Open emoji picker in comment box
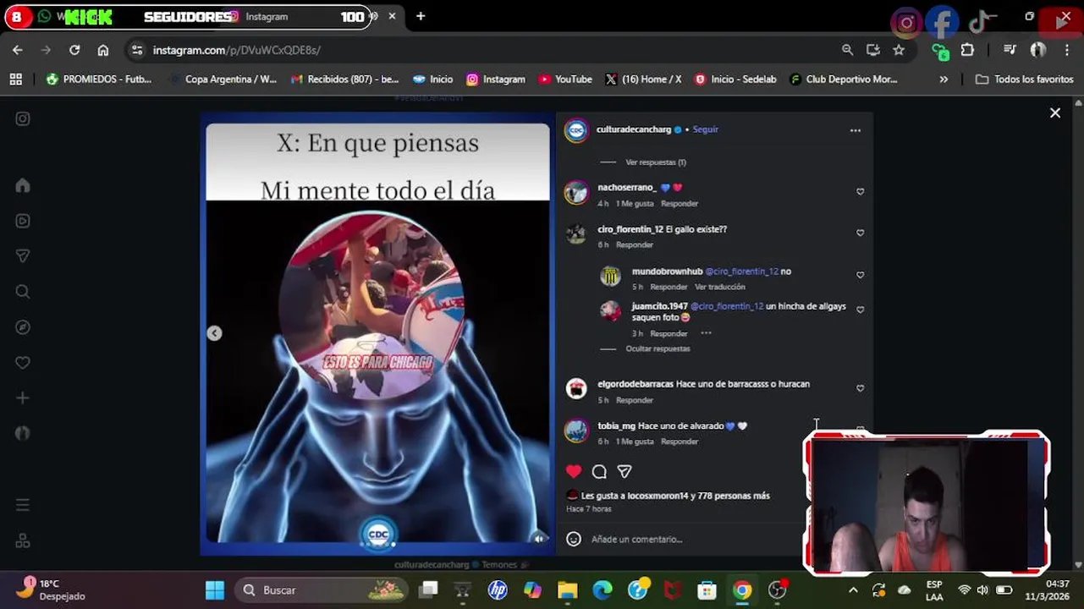Image resolution: width=1084 pixels, height=609 pixels. click(574, 539)
